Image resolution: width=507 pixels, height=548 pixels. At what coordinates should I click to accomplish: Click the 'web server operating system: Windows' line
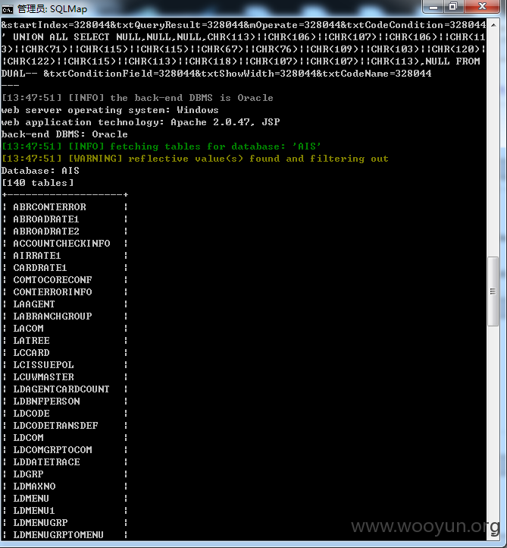click(x=110, y=110)
